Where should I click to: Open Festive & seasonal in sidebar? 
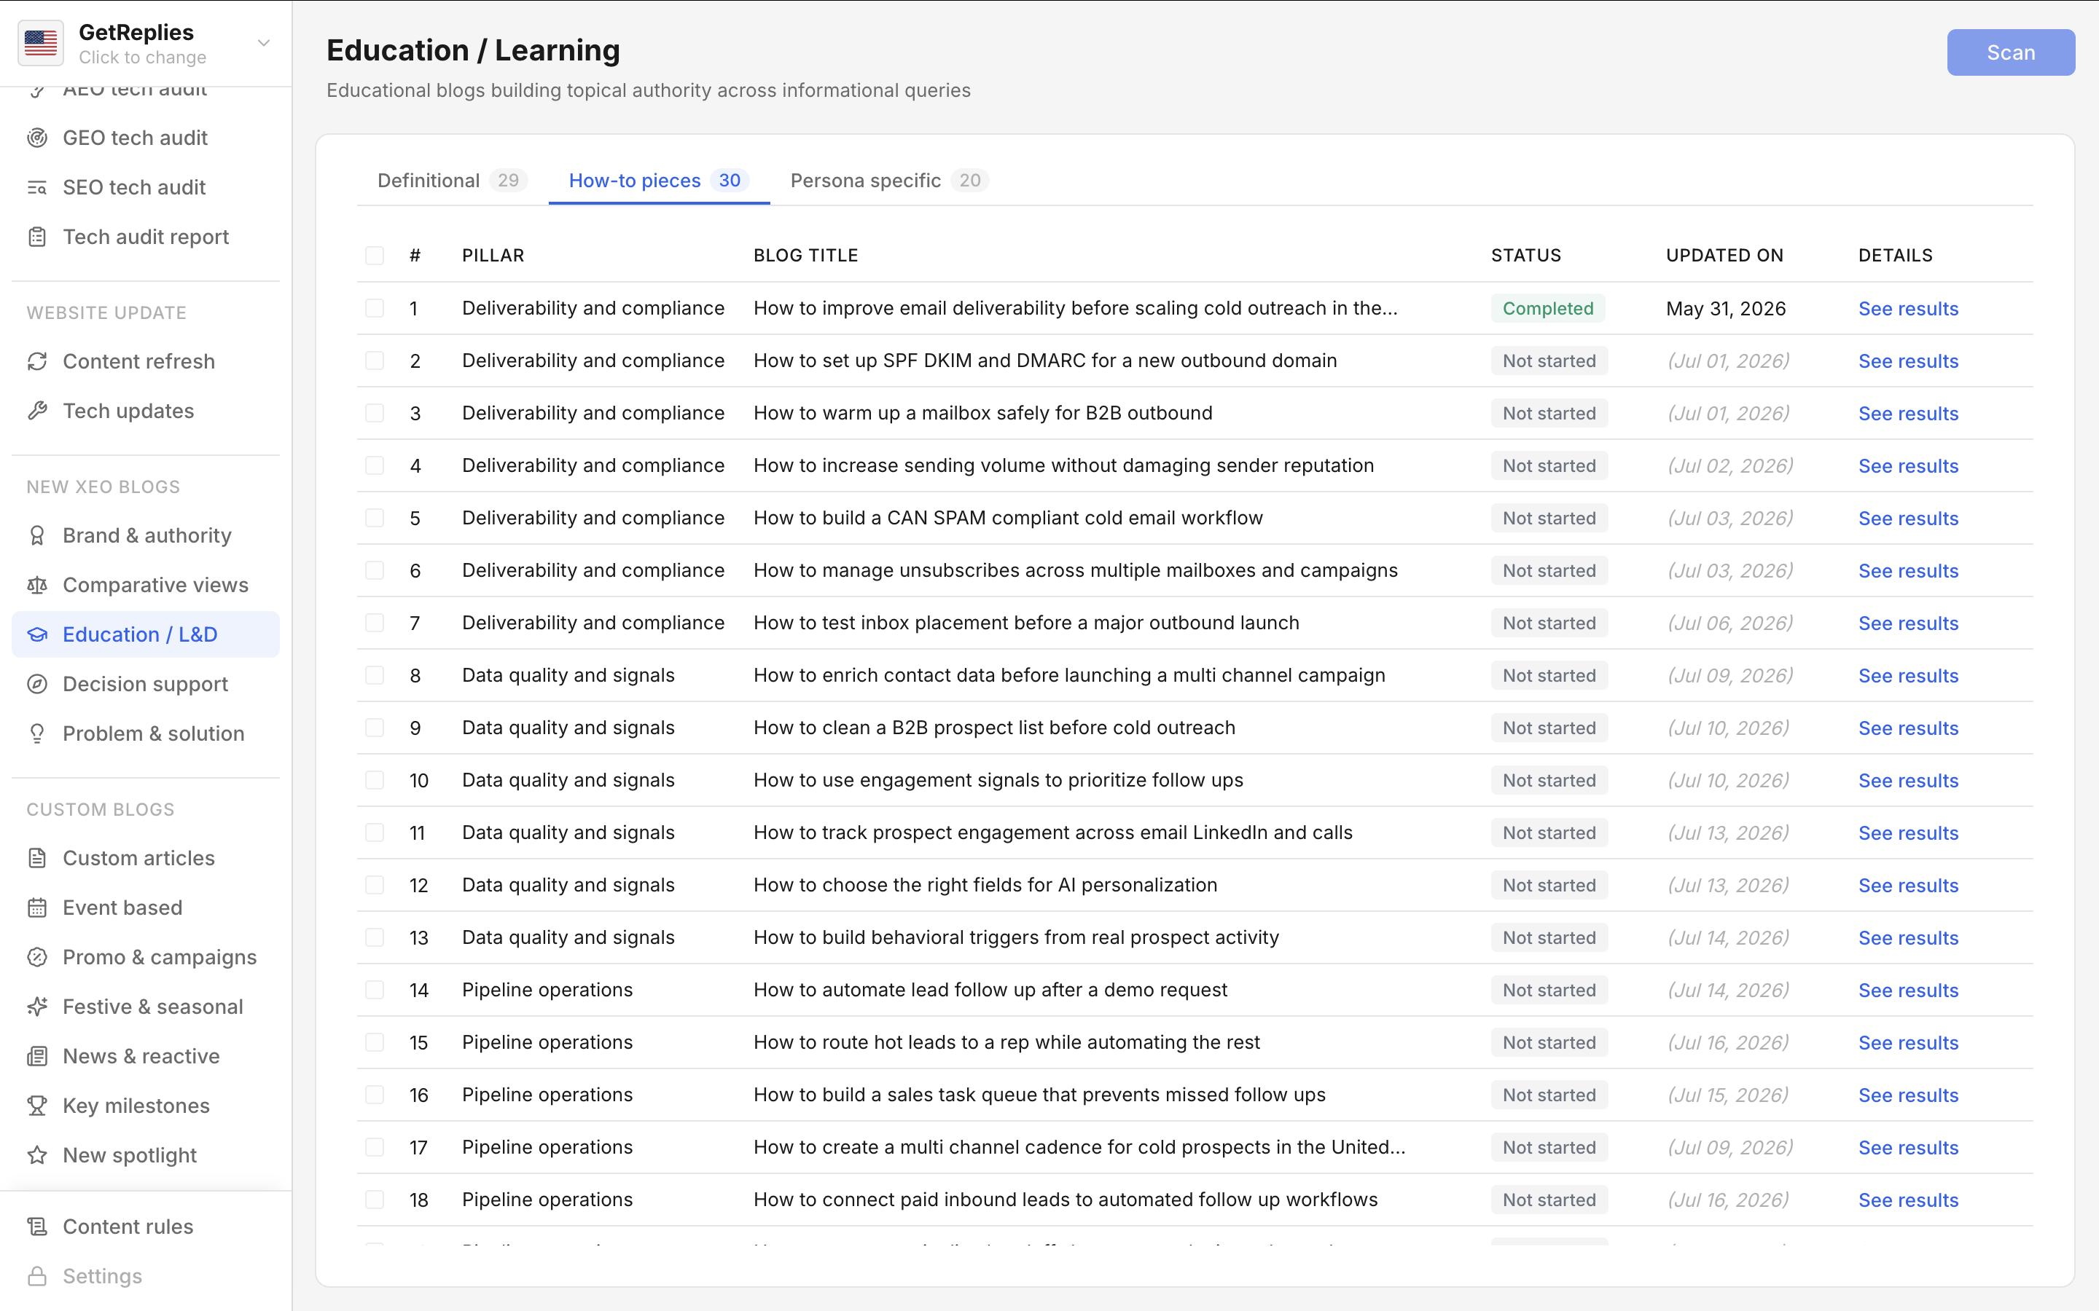(x=145, y=1007)
